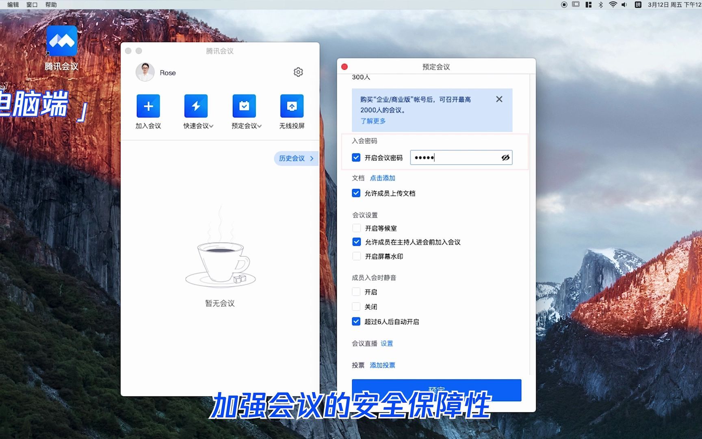This screenshot has height=439, width=702.
Task: Click the 了解更多 link
Action: click(x=373, y=121)
